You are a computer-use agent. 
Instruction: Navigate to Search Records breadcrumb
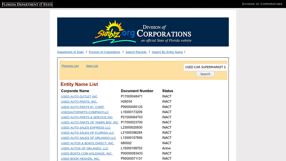coord(136,52)
